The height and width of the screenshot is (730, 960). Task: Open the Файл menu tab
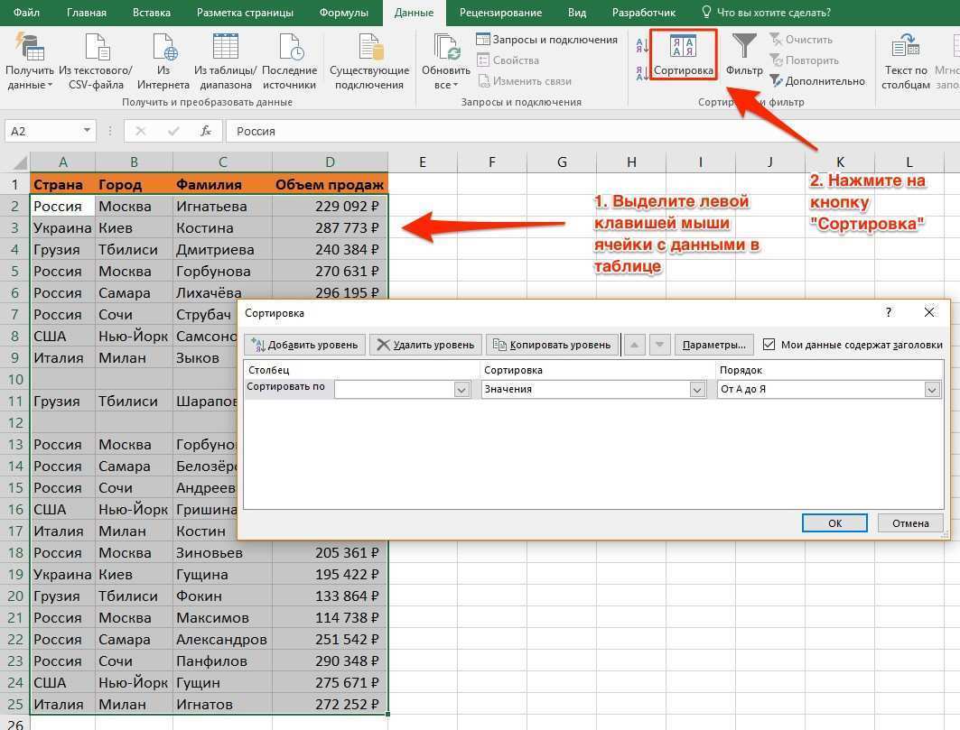click(26, 13)
